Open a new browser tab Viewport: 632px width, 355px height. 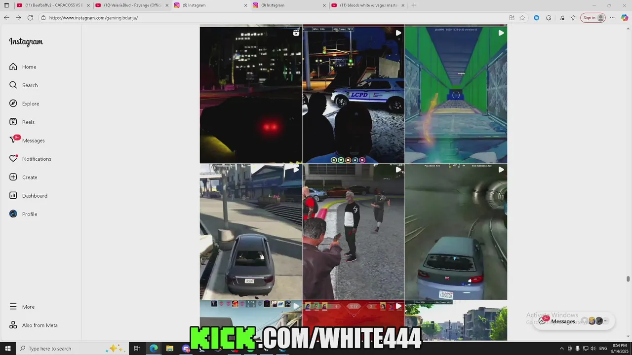pos(414,5)
